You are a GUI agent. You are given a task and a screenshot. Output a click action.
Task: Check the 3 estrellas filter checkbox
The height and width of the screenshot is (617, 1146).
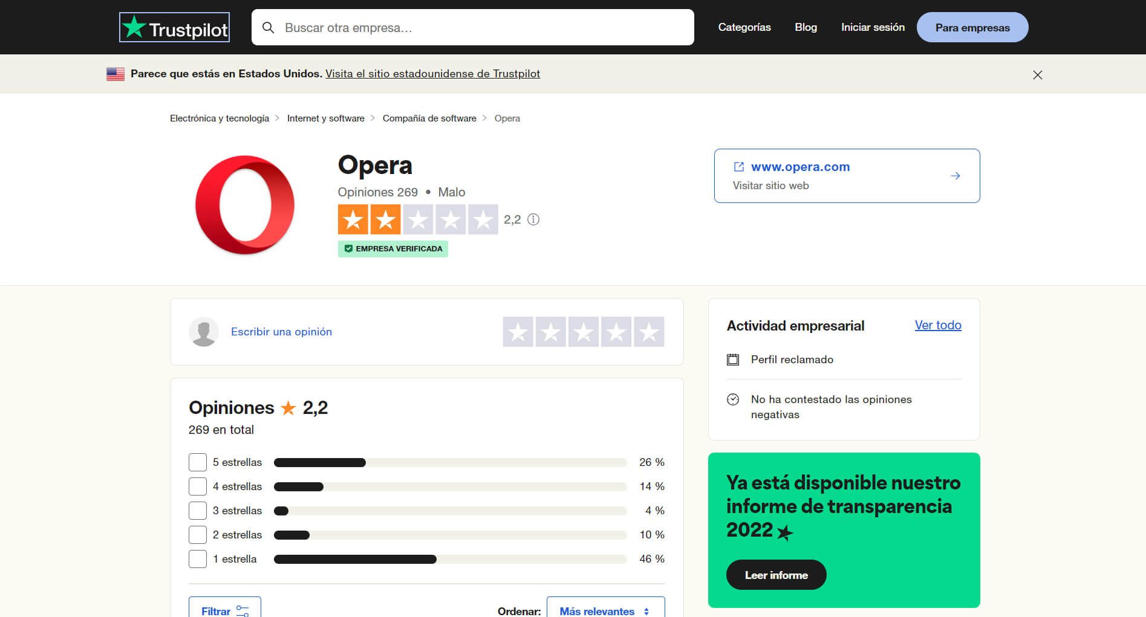pyautogui.click(x=198, y=511)
